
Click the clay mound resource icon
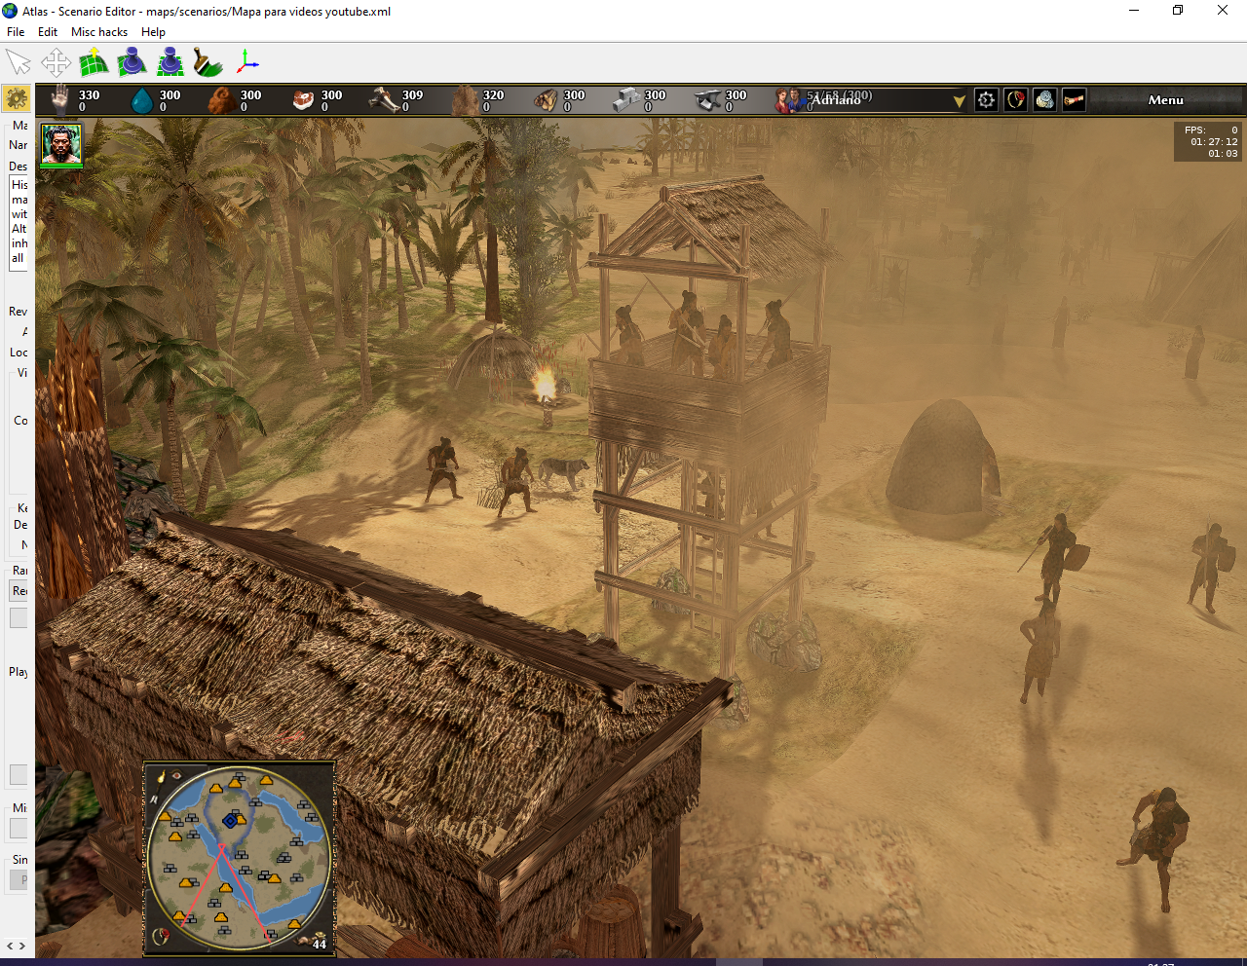click(222, 100)
